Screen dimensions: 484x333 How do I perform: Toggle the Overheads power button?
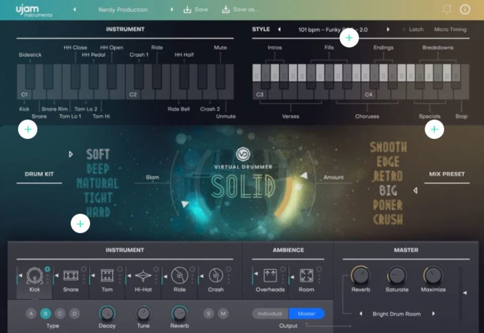coord(283,269)
